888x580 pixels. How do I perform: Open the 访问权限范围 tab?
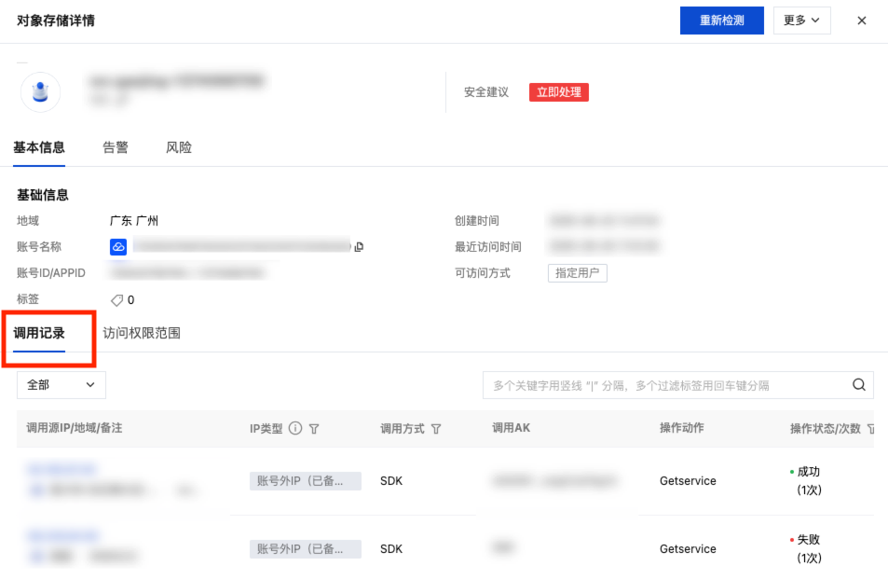click(142, 333)
